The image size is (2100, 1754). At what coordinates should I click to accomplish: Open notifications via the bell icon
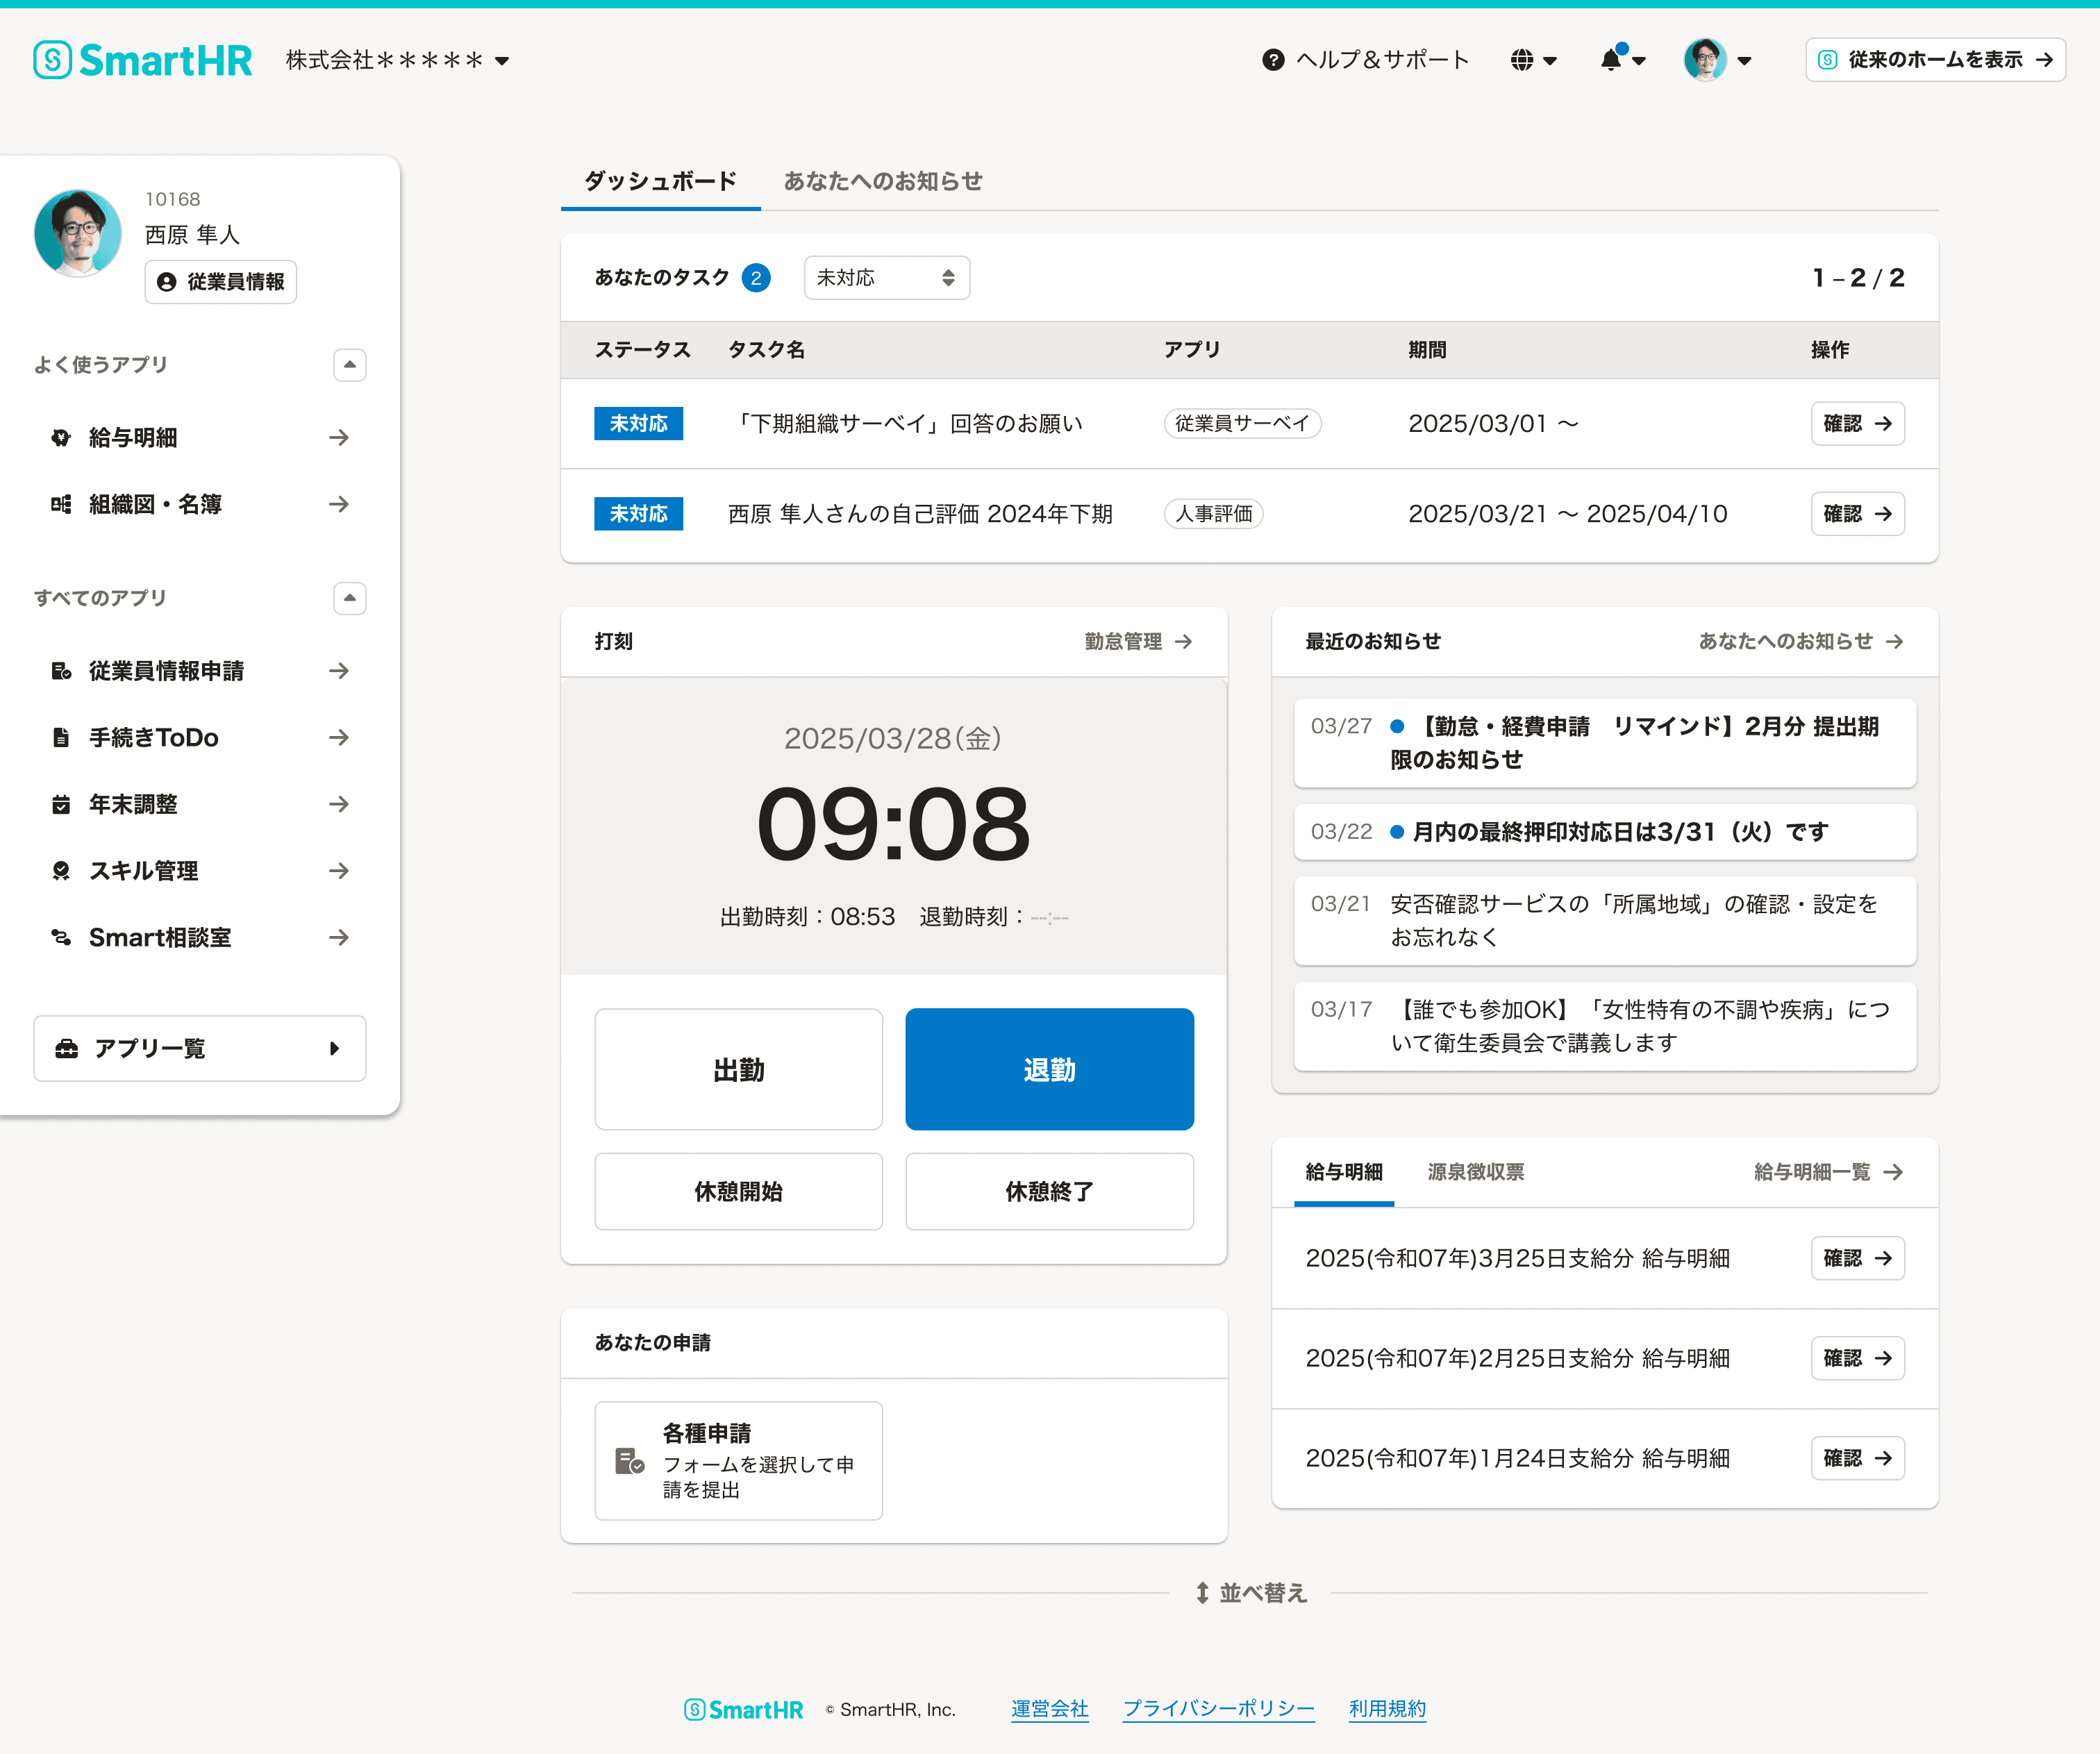click(1611, 60)
